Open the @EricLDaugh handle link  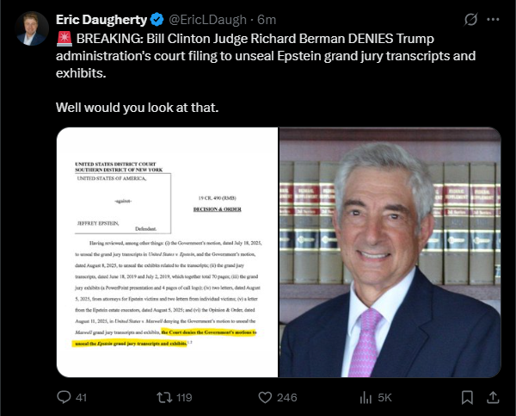[207, 20]
